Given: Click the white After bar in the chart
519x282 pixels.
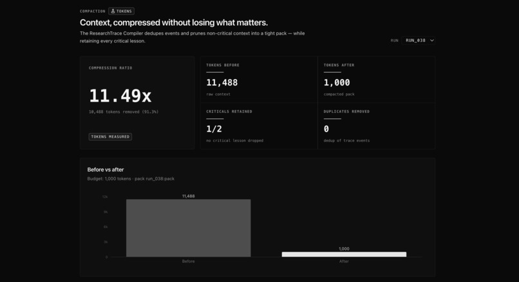Looking at the screenshot, I should [x=344, y=254].
